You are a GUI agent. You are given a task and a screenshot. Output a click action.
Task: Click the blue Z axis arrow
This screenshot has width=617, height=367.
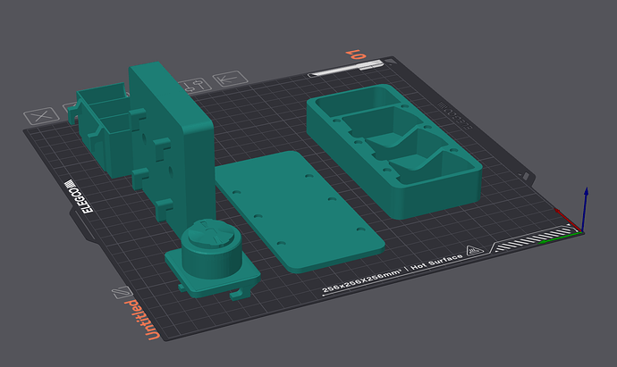(585, 205)
